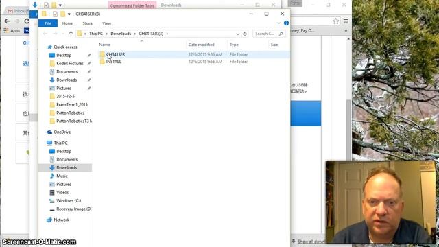The height and width of the screenshot is (247, 439).
Task: Open 2015-12-5 folder in sidebar
Action: [x=65, y=96]
